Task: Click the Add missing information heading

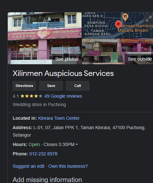Action: coord(47,180)
